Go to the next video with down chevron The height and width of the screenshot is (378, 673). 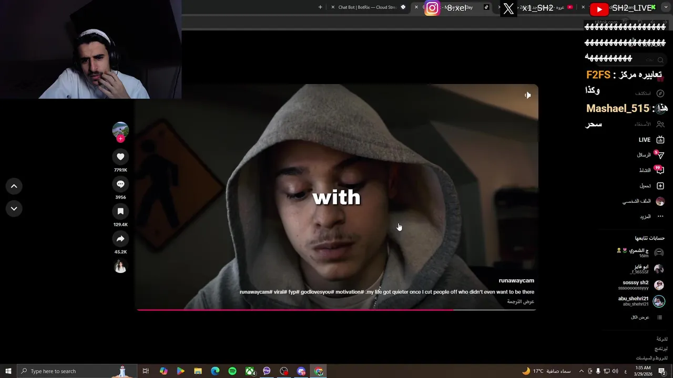pyautogui.click(x=14, y=208)
